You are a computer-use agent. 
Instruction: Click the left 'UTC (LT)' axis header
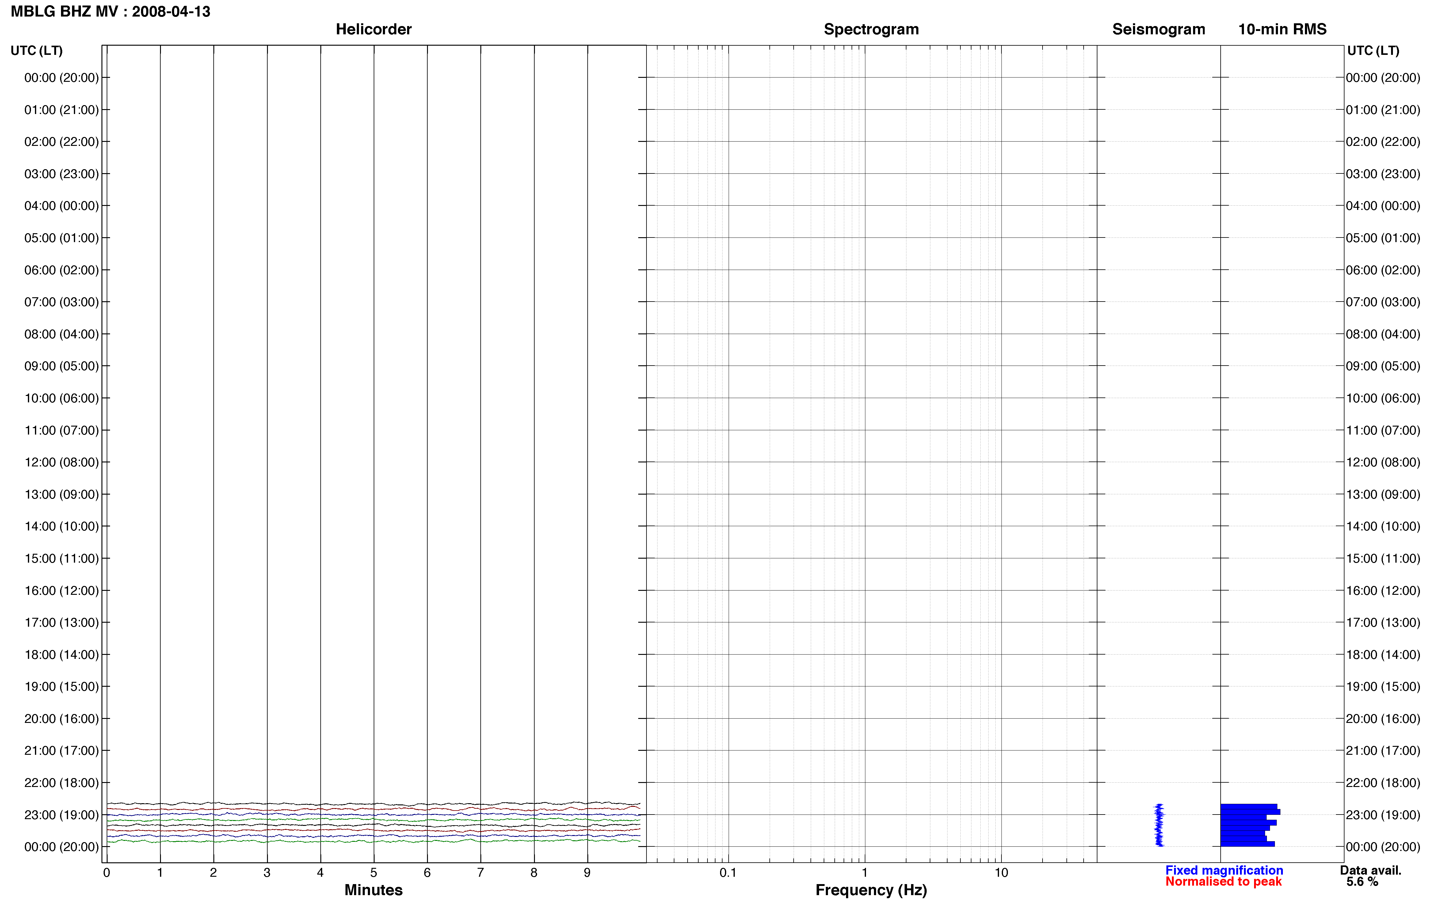coord(36,51)
